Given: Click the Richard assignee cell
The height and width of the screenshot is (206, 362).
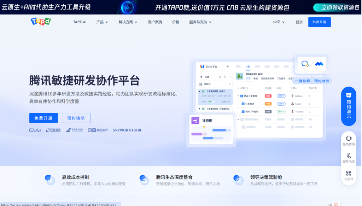Looking at the screenshot, I should (297, 112).
